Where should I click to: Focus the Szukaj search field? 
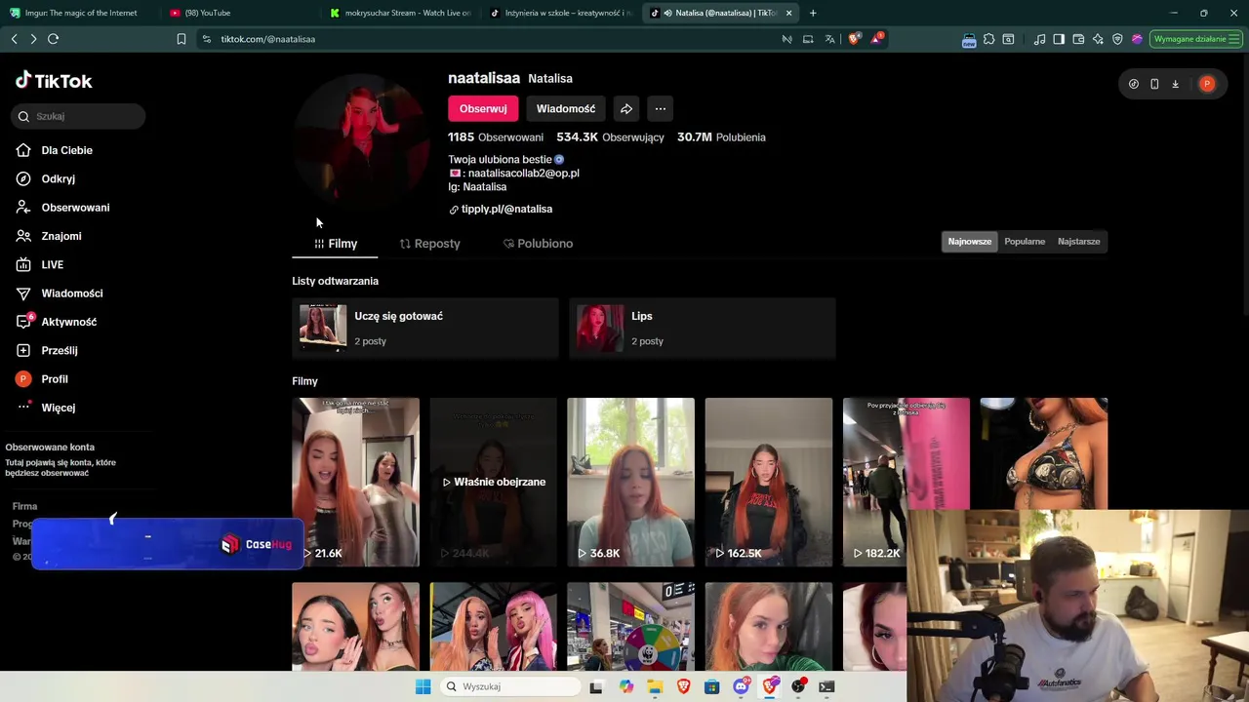point(79,116)
